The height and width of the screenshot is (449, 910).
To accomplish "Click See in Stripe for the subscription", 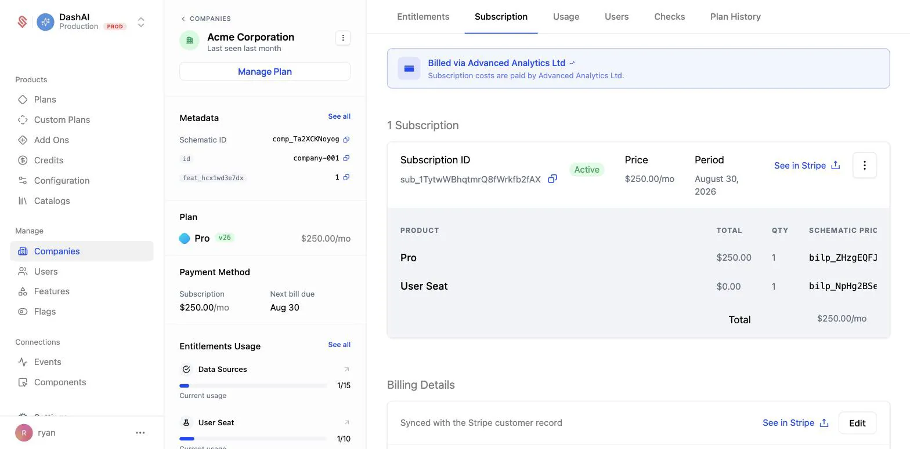I will tap(807, 166).
